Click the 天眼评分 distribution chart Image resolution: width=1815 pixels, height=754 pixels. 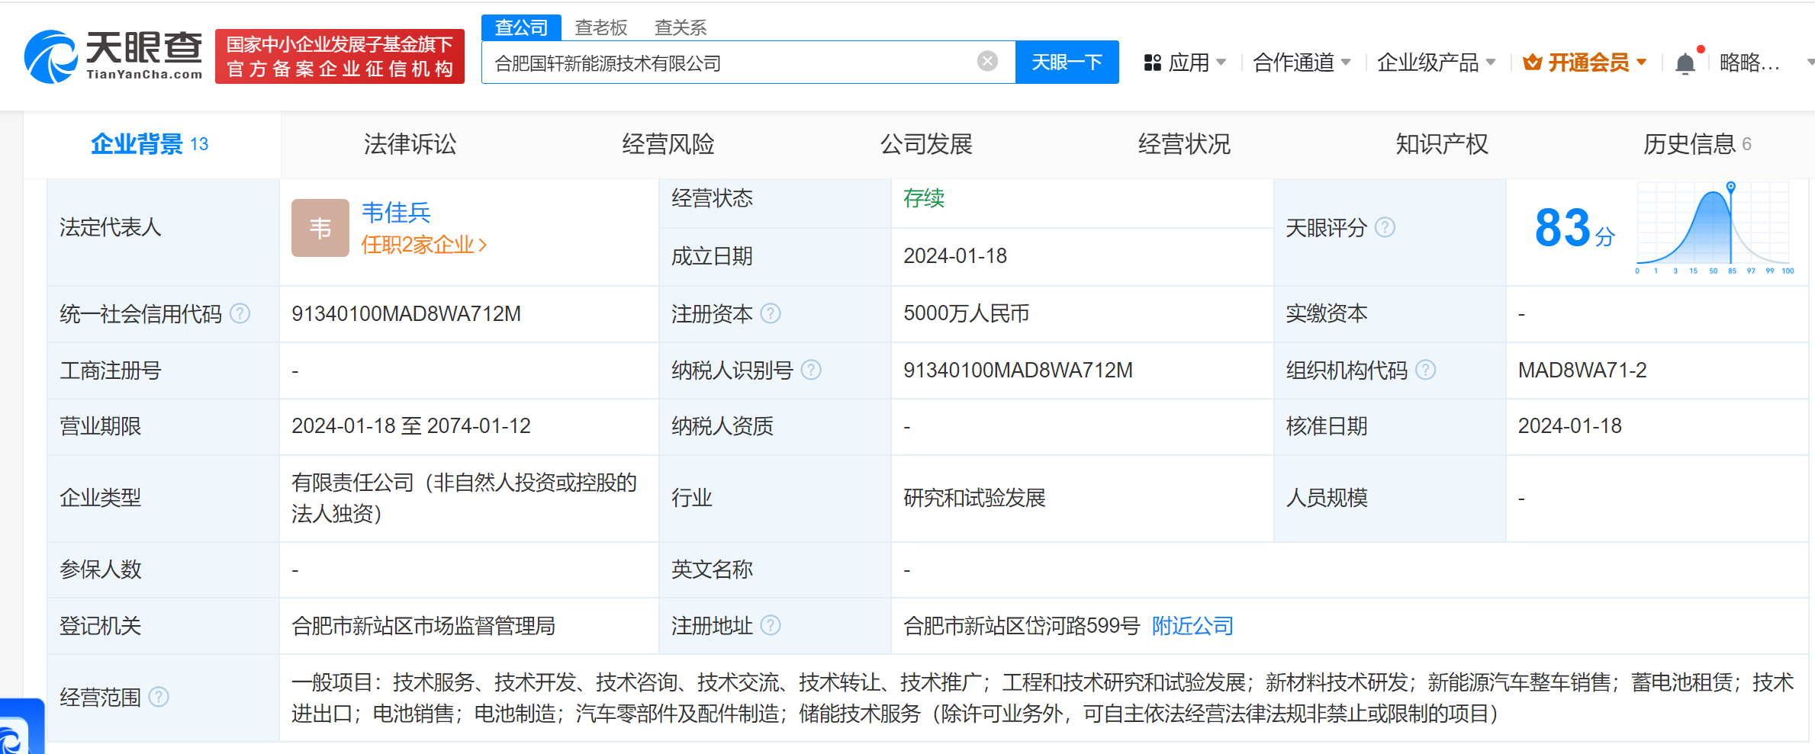pos(1714,229)
